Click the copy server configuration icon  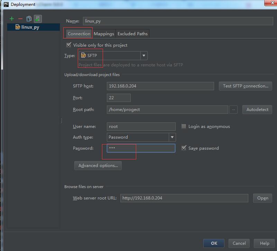pyautogui.click(x=29, y=19)
